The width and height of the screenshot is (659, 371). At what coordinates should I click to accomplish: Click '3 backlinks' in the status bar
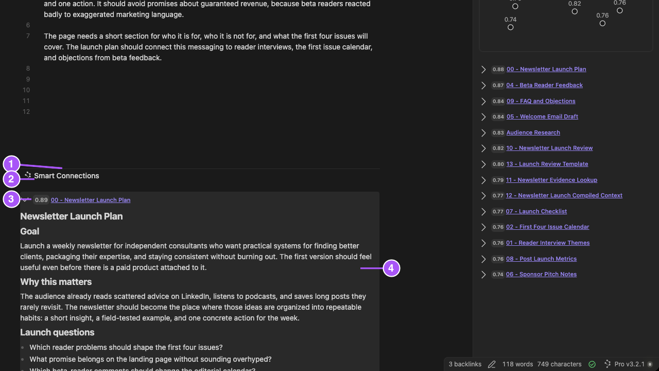point(465,364)
